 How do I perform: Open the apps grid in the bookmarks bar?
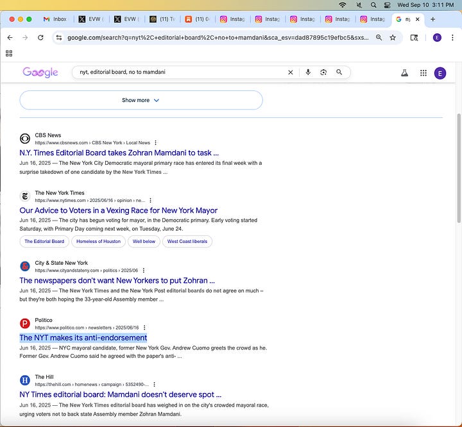9,53
